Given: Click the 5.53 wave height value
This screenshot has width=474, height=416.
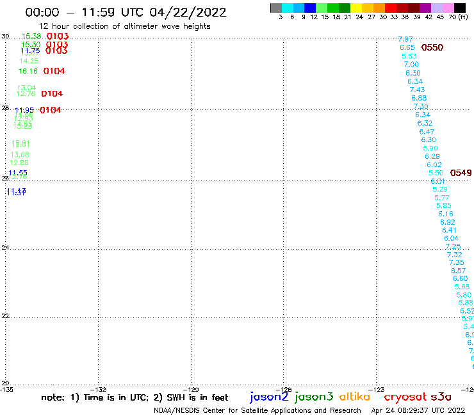Looking at the screenshot, I should [409, 56].
